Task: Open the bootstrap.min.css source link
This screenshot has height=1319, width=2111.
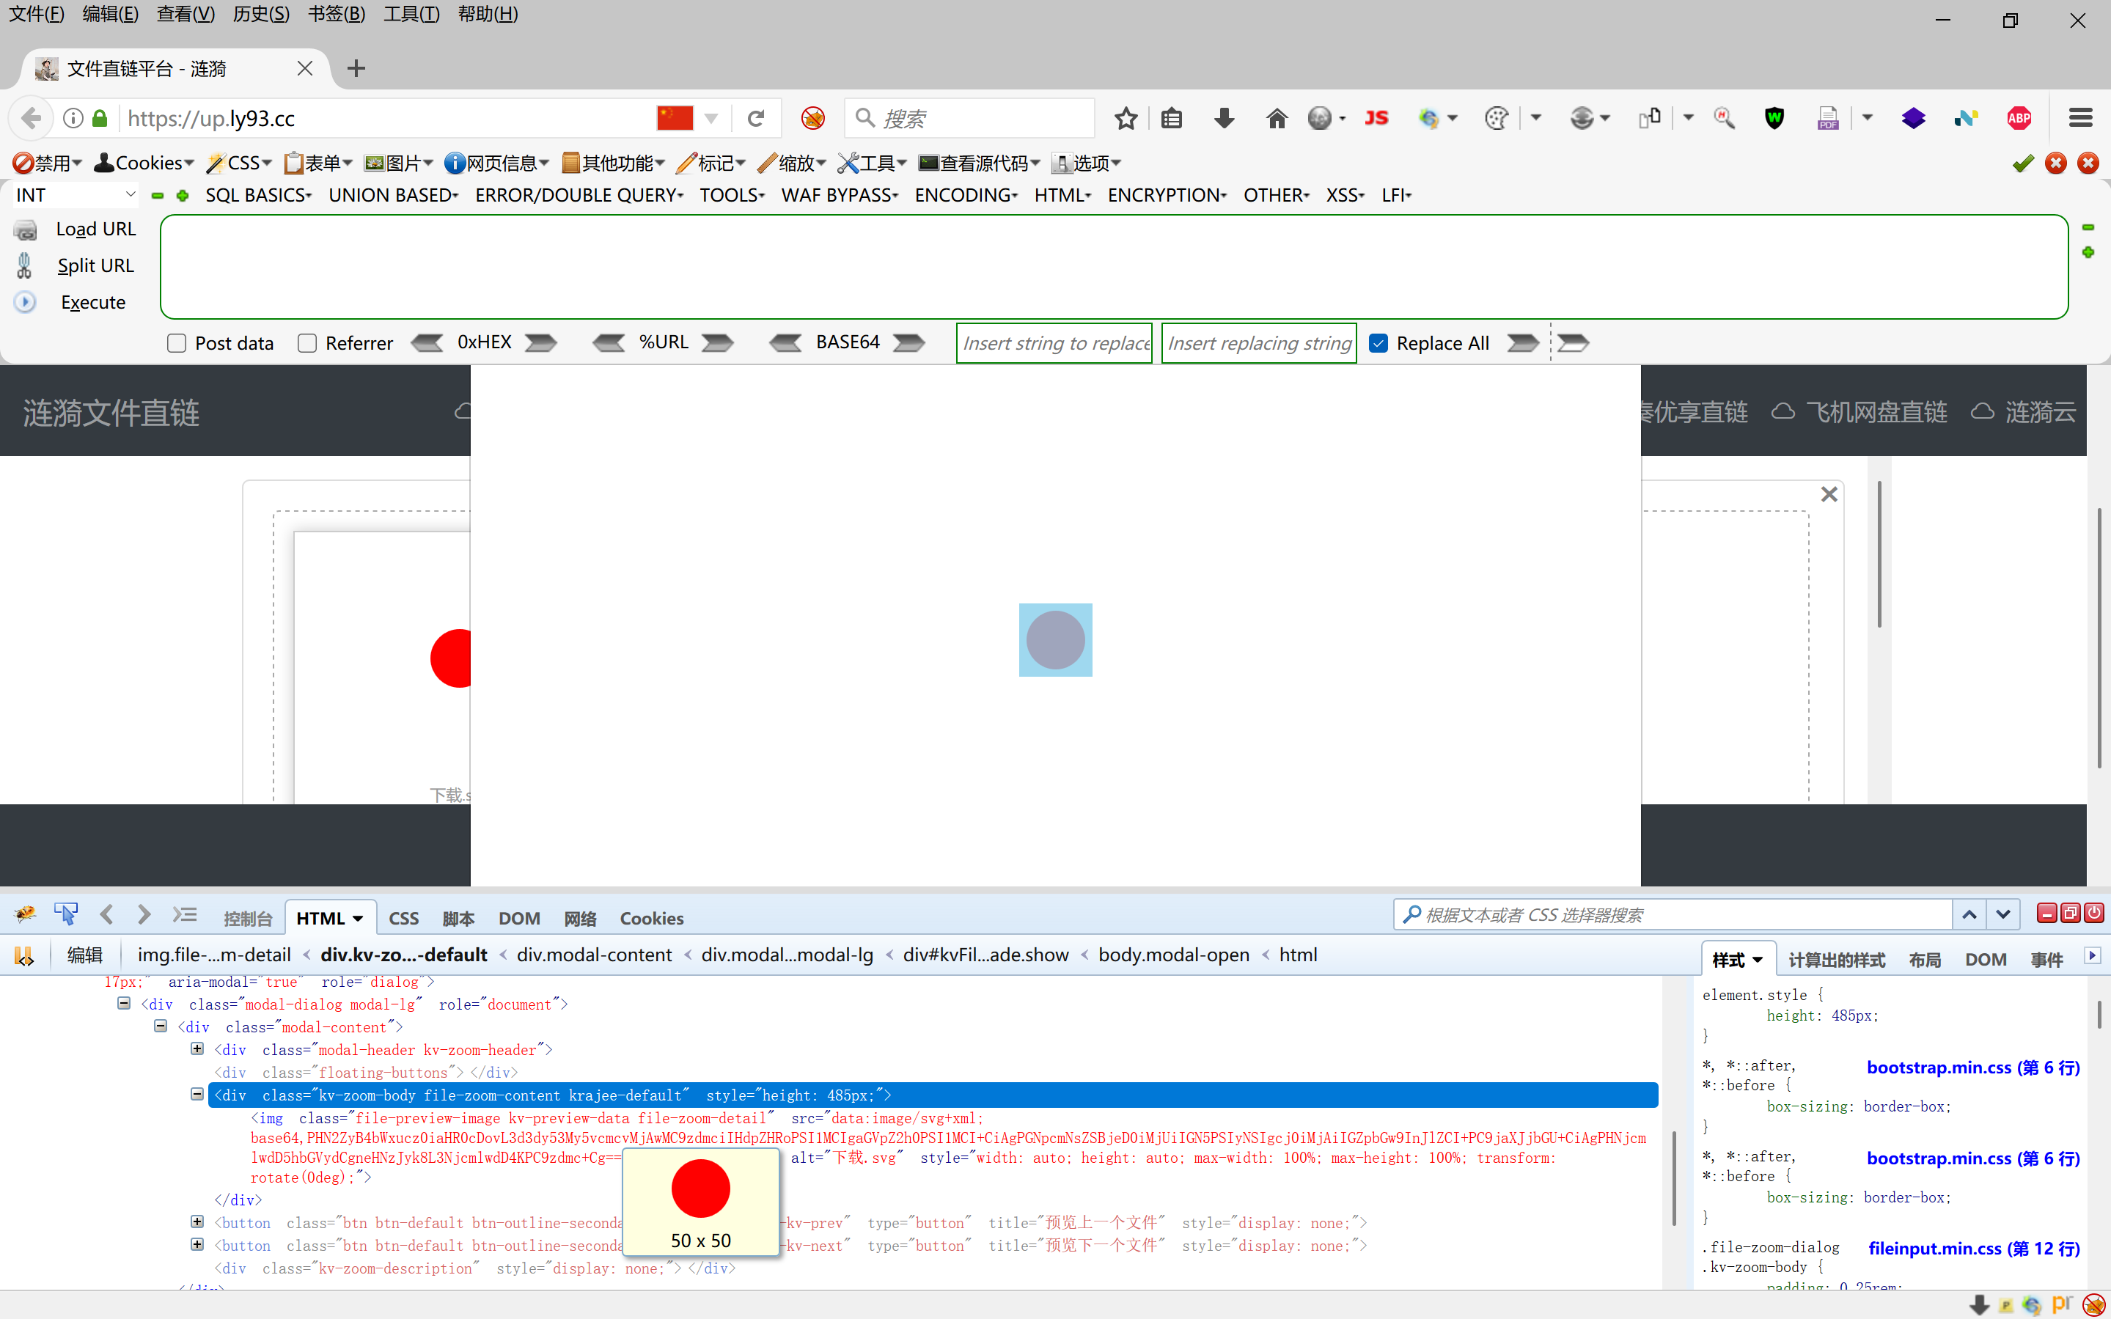Action: click(1972, 1068)
